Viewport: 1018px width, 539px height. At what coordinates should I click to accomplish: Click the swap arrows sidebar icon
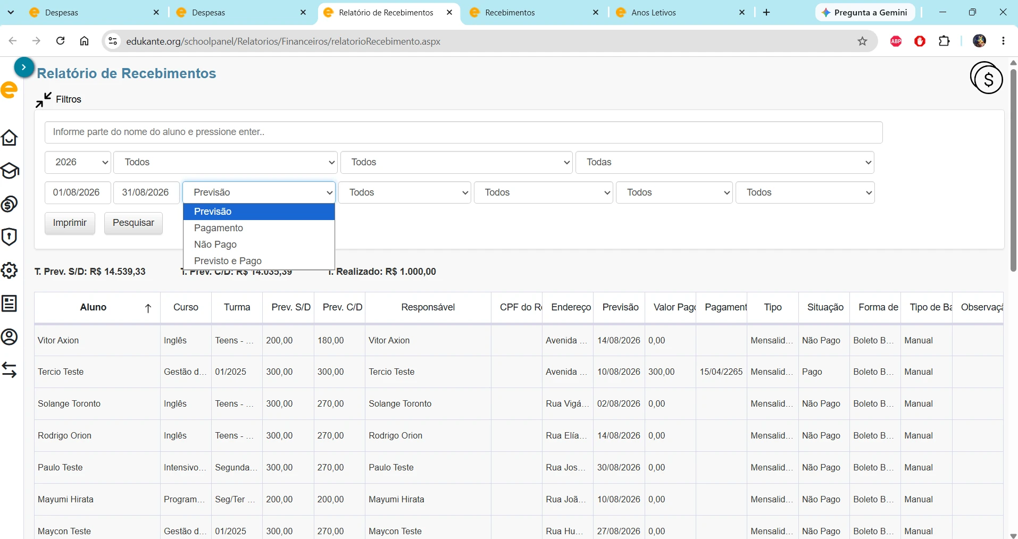coord(10,370)
